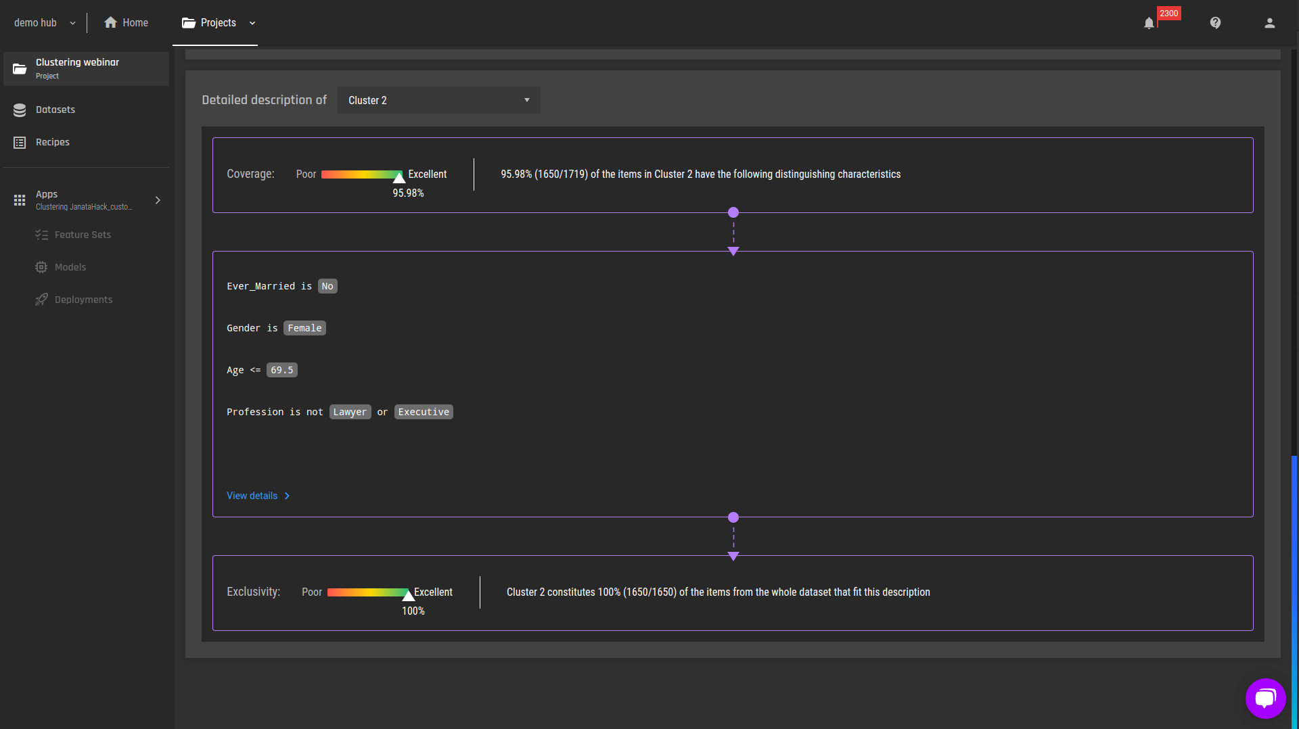The width and height of the screenshot is (1299, 729).
Task: Click the Feature Sets checklist icon
Action: 42,235
